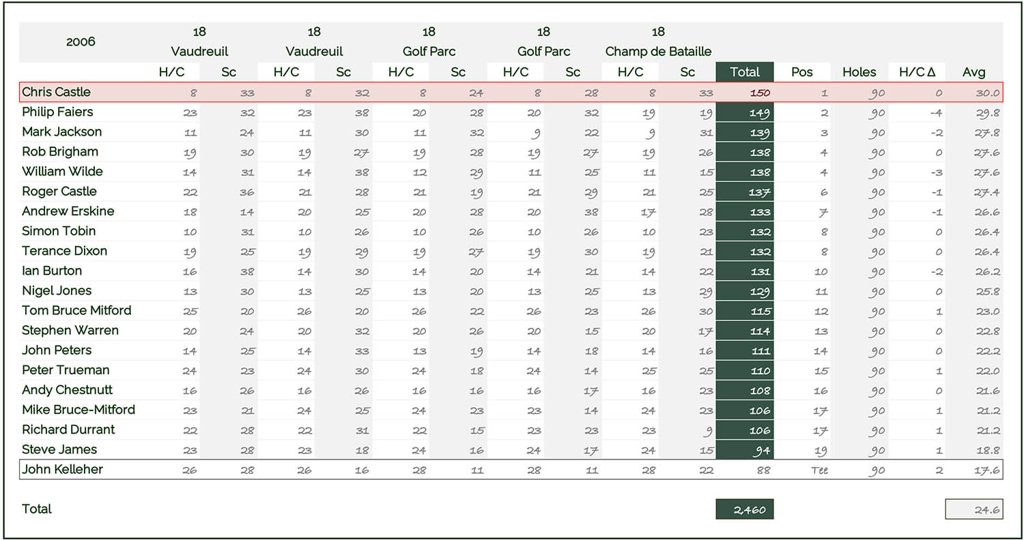
Task: Select 'Rob Brigham' in the player list
Action: 60,151
